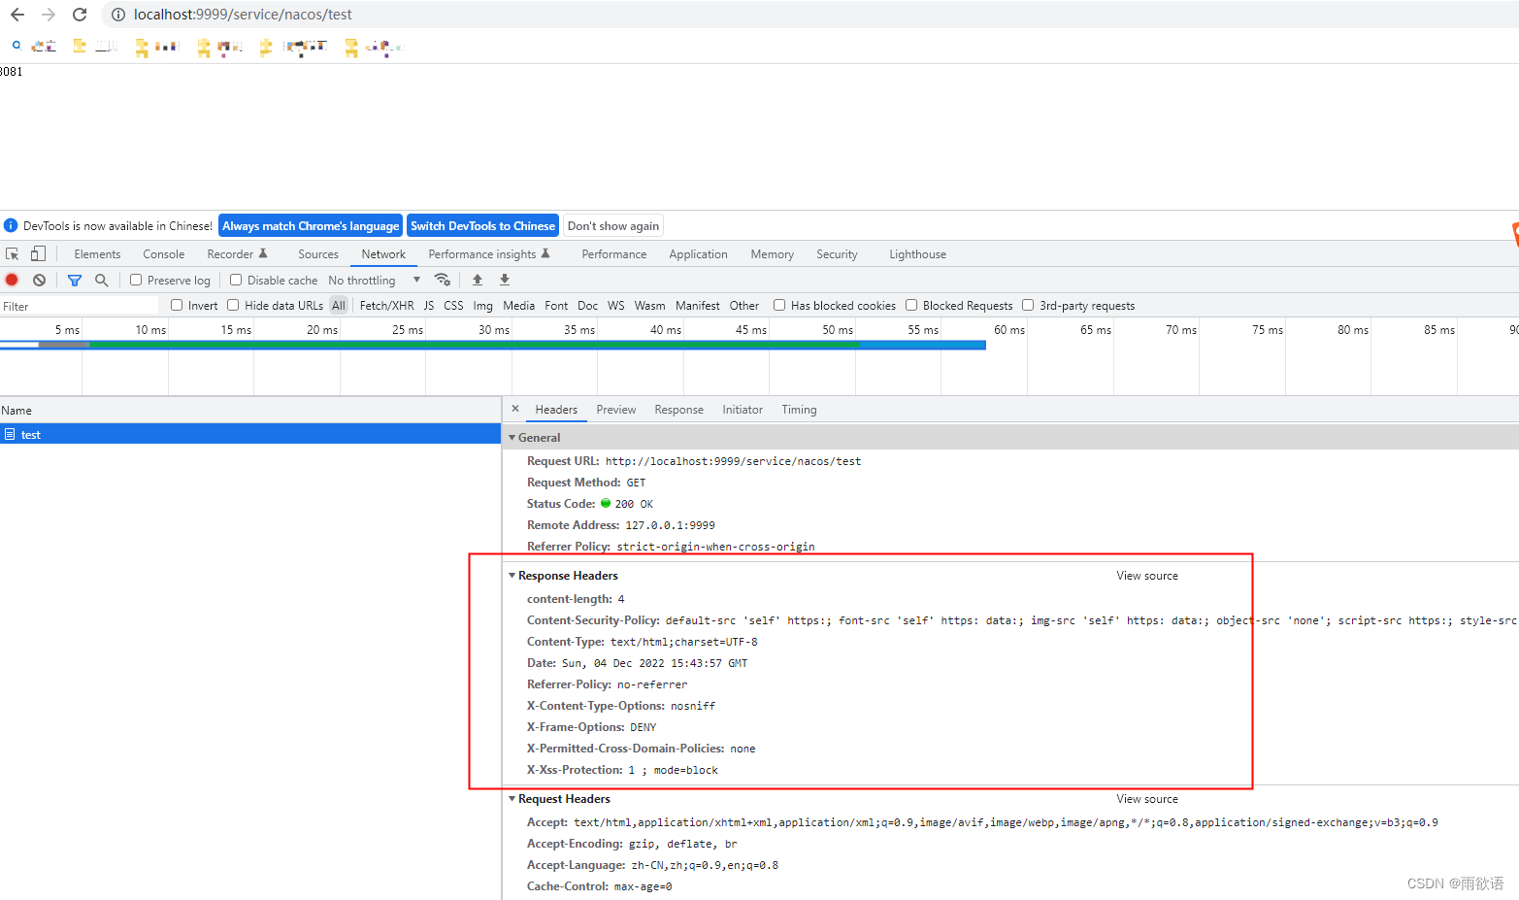Open the Console panel
This screenshot has width=1519, height=900.
[163, 254]
